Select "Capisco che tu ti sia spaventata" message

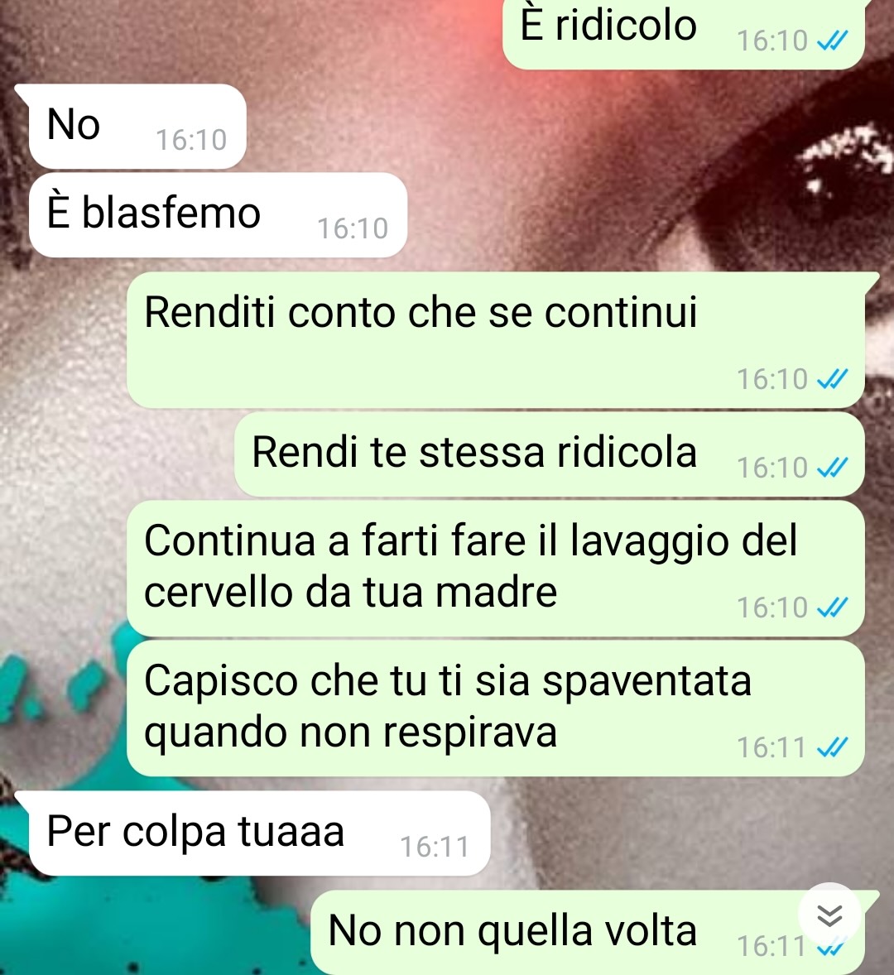[496, 708]
